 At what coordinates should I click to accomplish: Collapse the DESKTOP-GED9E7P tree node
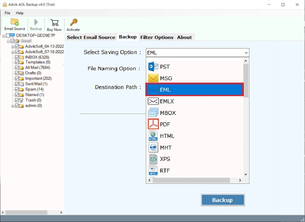pyautogui.click(x=4, y=36)
